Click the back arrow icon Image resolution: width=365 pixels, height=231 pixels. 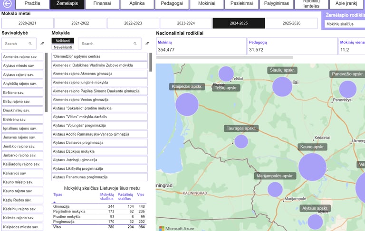pos(7,4)
